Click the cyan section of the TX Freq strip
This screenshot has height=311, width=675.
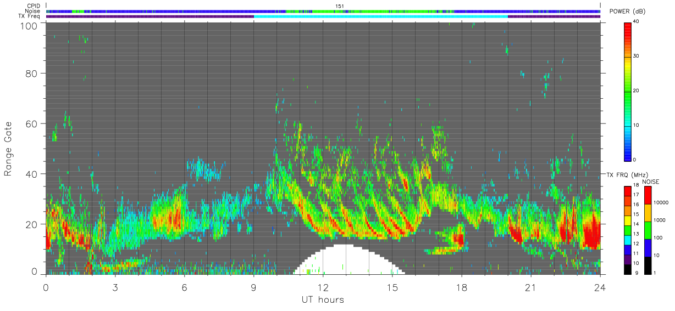click(380, 16)
